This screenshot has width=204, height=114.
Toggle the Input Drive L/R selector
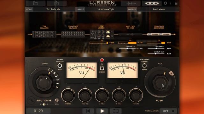click(x=44, y=104)
